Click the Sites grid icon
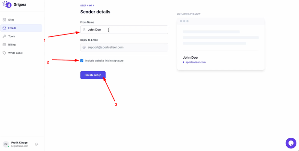The width and height of the screenshot is (299, 151). click(4, 20)
